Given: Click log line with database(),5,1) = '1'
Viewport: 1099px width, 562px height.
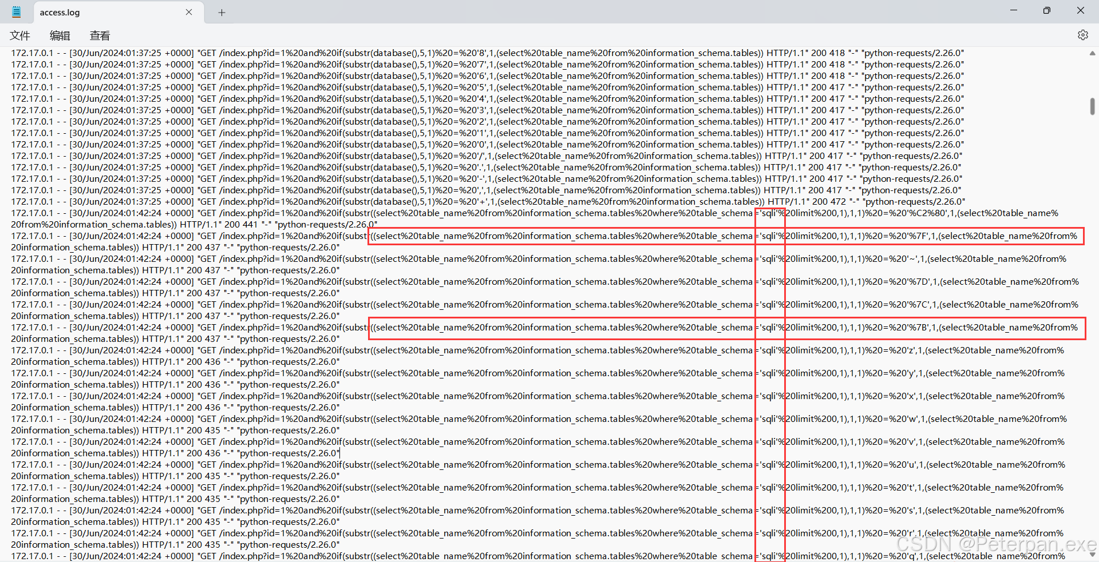Looking at the screenshot, I should 488,133.
